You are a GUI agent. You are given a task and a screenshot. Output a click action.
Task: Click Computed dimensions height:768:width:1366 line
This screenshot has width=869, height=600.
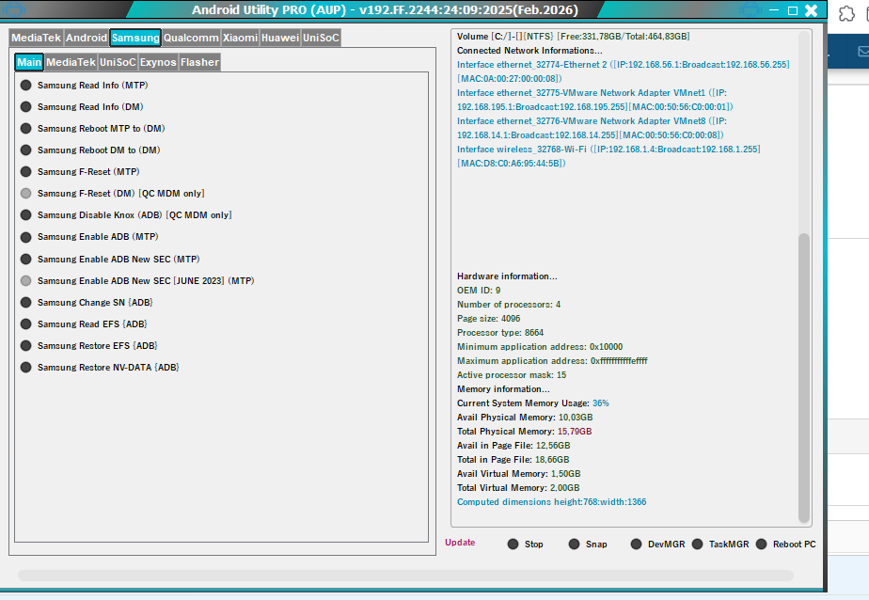click(x=551, y=502)
